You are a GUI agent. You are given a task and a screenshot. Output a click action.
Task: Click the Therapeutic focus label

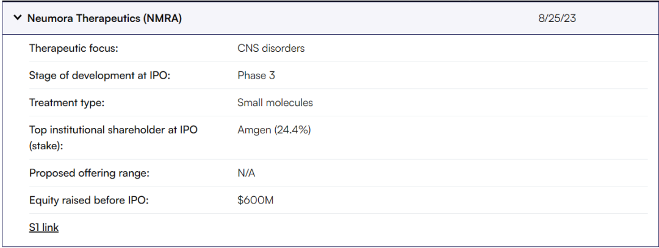(73, 48)
